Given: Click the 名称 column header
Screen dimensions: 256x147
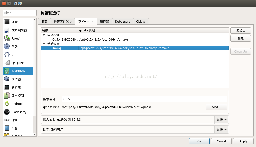Looking at the screenshot, I should [60, 30].
